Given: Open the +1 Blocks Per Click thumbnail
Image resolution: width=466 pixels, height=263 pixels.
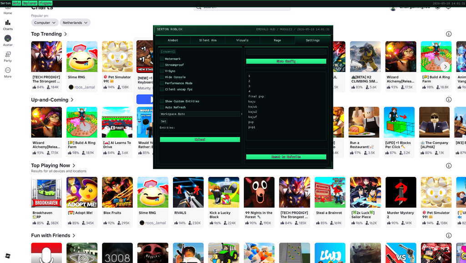Looking at the screenshot, I should pos(399,122).
